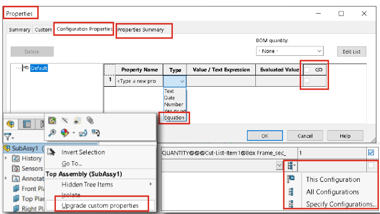The image size is (380, 214).
Task: Expand the History folder in tree
Action: tap(6, 158)
